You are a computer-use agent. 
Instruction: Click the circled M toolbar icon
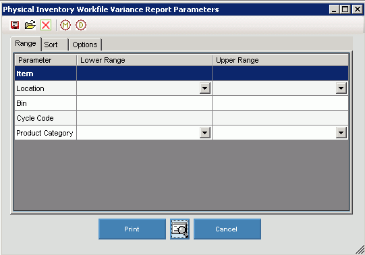[x=65, y=25]
